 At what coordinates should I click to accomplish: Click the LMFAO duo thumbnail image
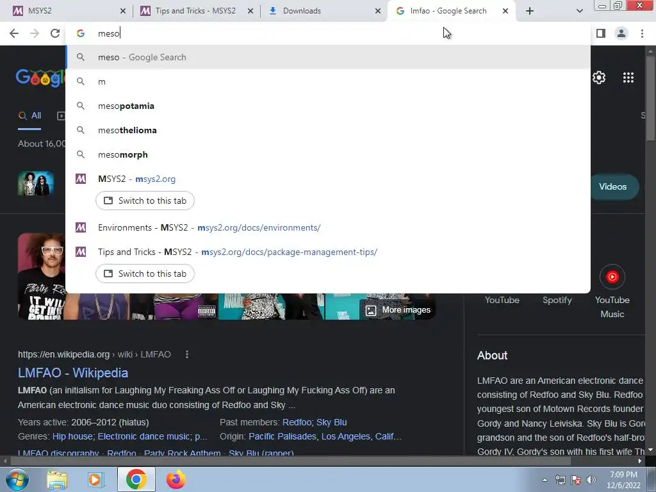36,183
